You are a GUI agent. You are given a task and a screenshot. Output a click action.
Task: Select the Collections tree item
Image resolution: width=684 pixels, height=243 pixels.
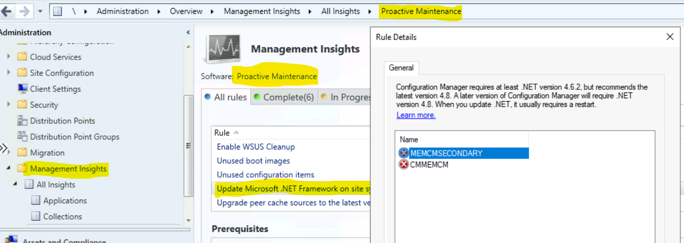click(x=62, y=216)
